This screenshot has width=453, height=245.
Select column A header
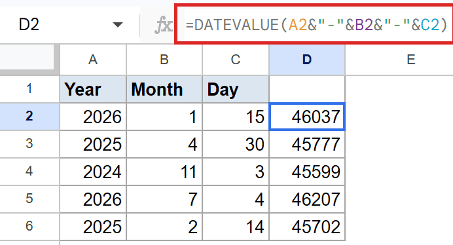93,60
